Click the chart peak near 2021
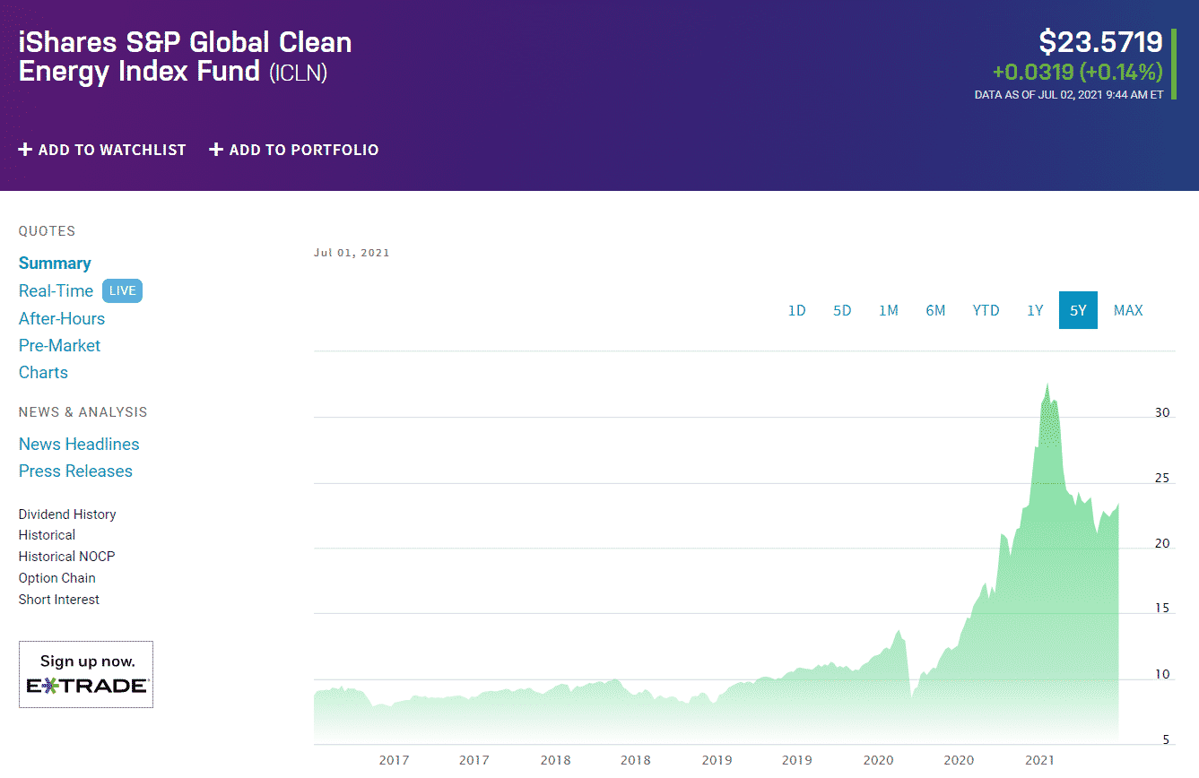This screenshot has width=1199, height=778. coord(1047,385)
